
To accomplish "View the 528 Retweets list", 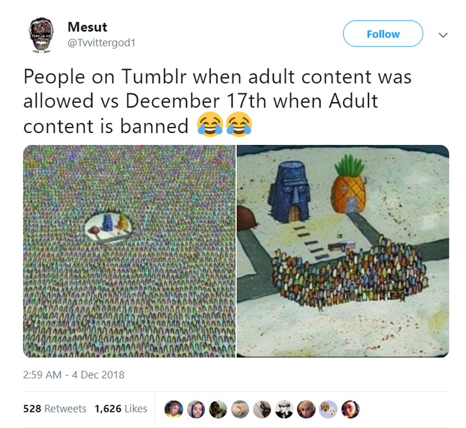I will (x=55, y=409).
